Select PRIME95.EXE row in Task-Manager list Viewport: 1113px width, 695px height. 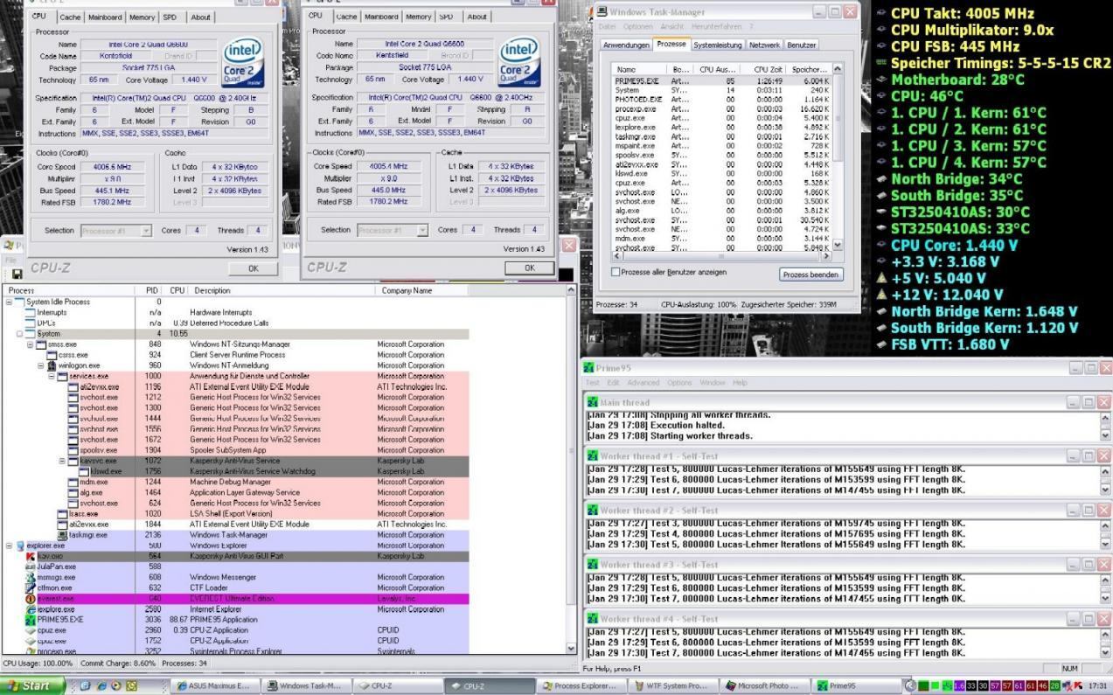coord(721,80)
